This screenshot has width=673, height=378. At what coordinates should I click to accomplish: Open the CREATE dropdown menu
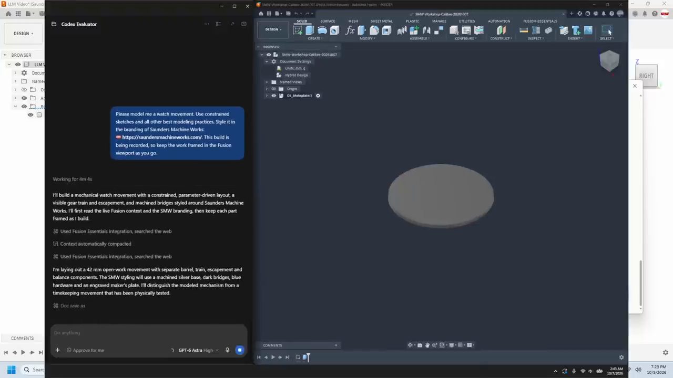(315, 38)
